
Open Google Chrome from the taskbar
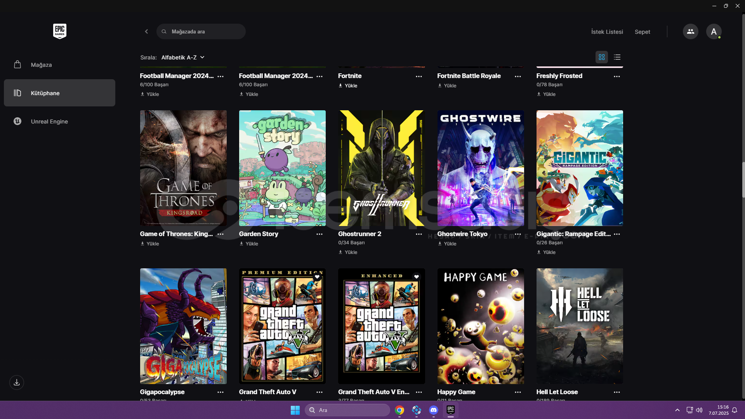point(399,410)
